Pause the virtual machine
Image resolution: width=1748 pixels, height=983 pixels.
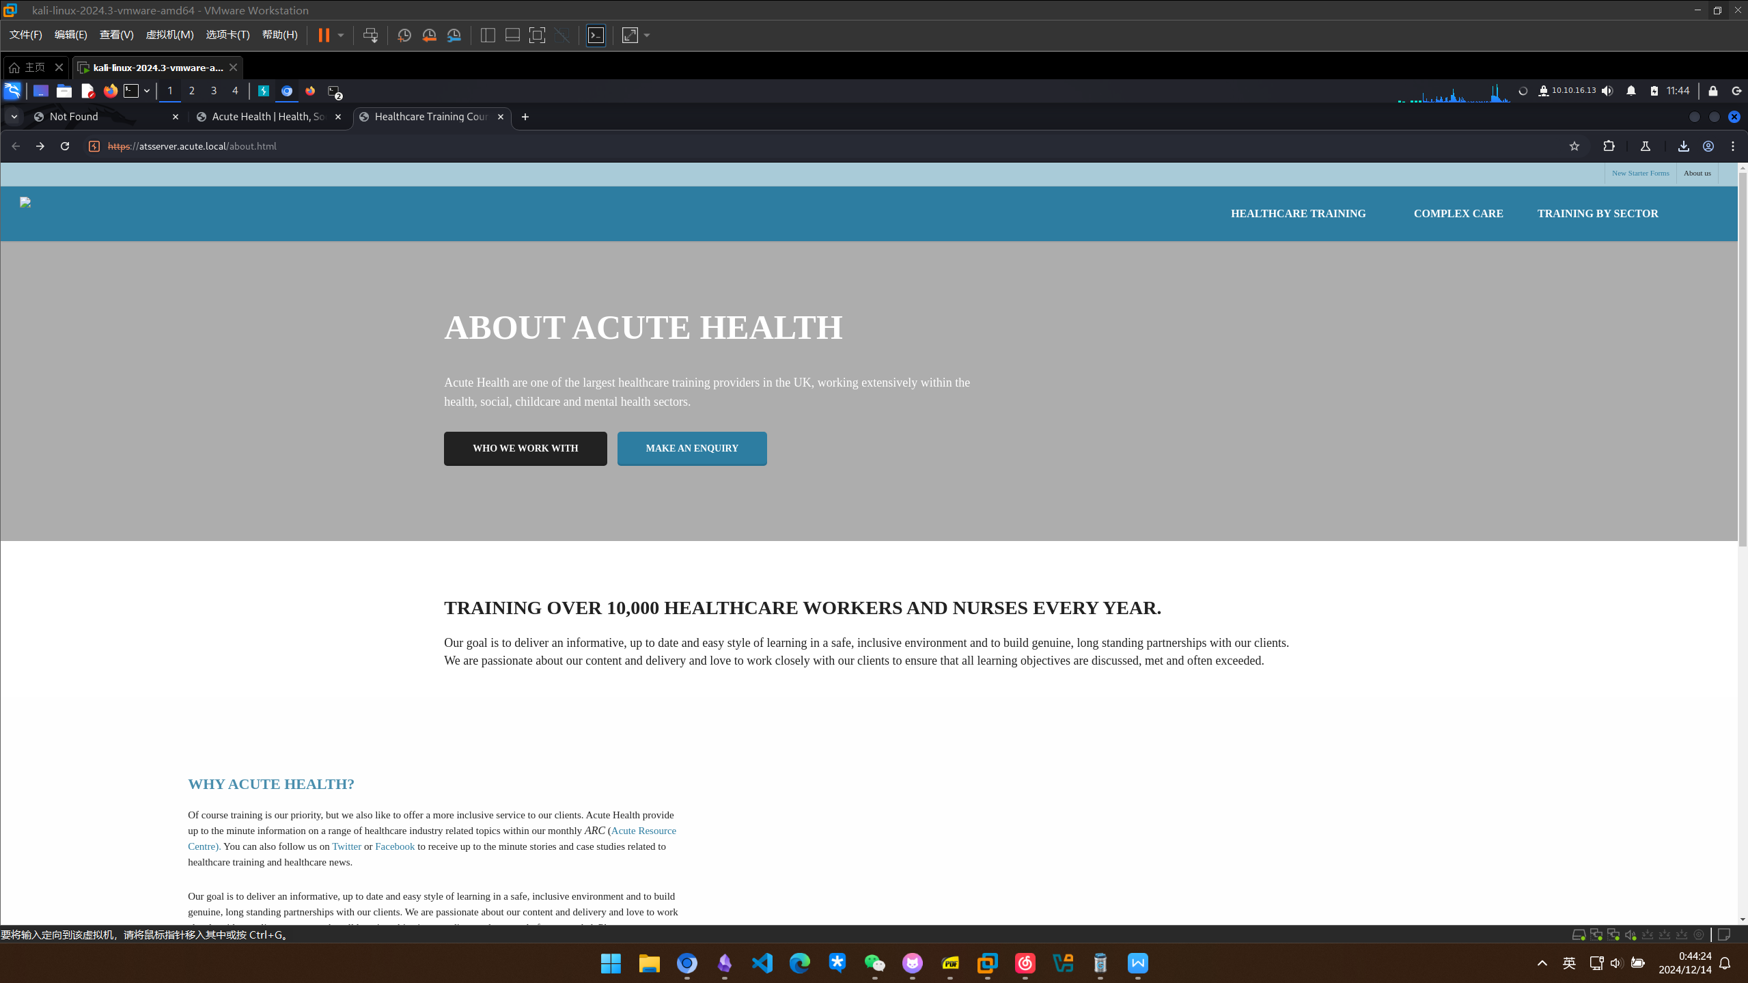coord(324,36)
